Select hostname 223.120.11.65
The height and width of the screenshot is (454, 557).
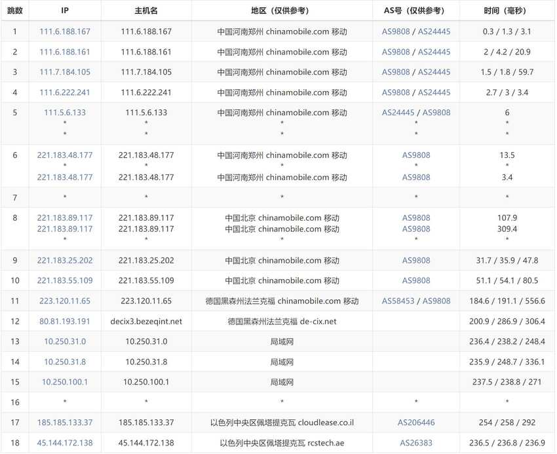(146, 301)
